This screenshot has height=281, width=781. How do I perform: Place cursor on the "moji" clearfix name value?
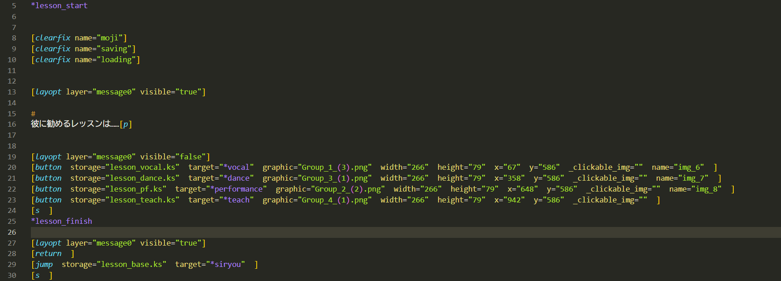[109, 38]
